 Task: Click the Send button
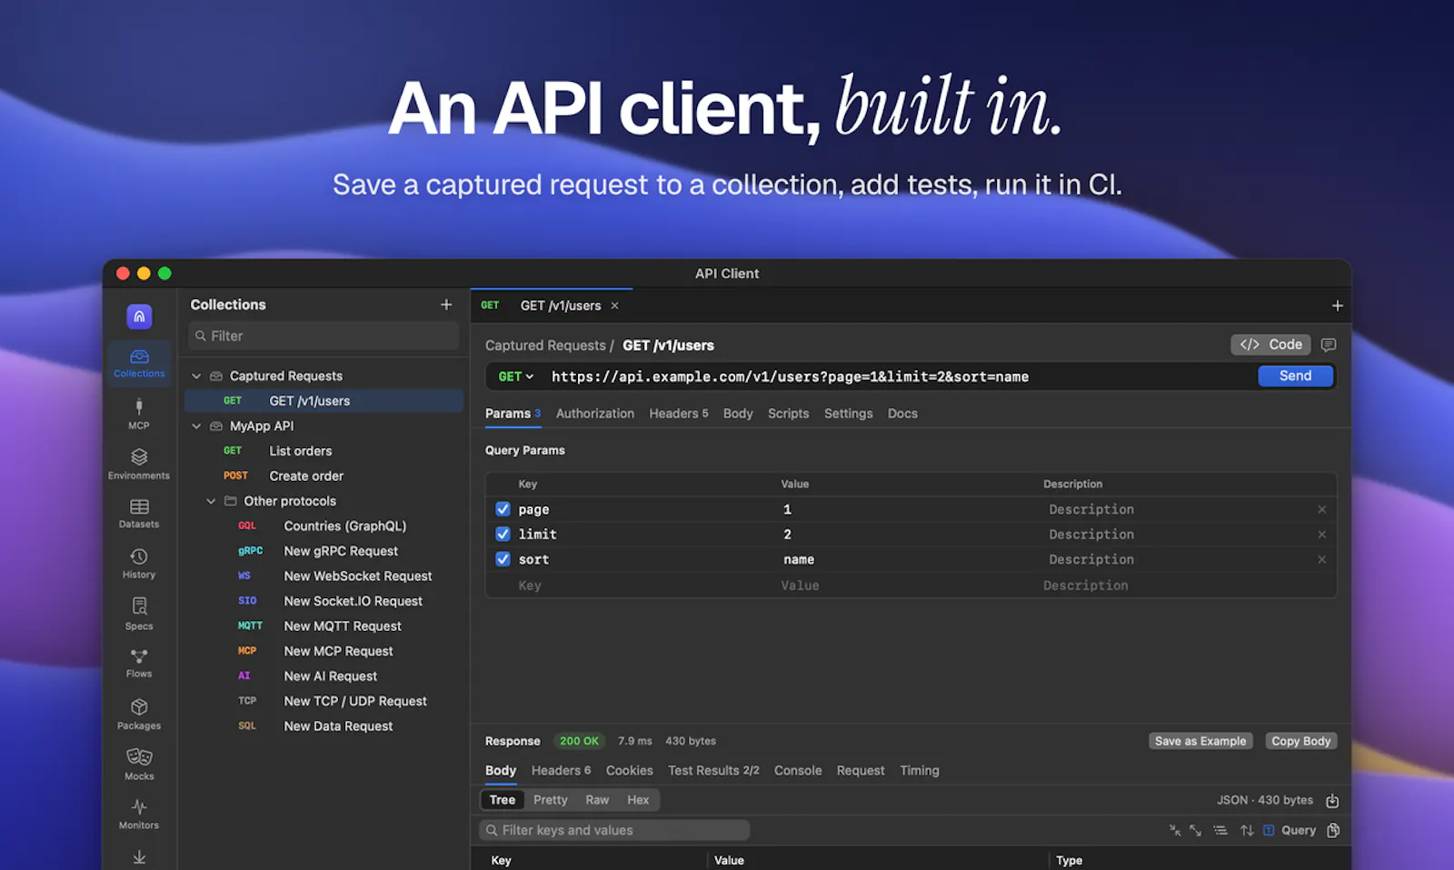click(x=1296, y=375)
